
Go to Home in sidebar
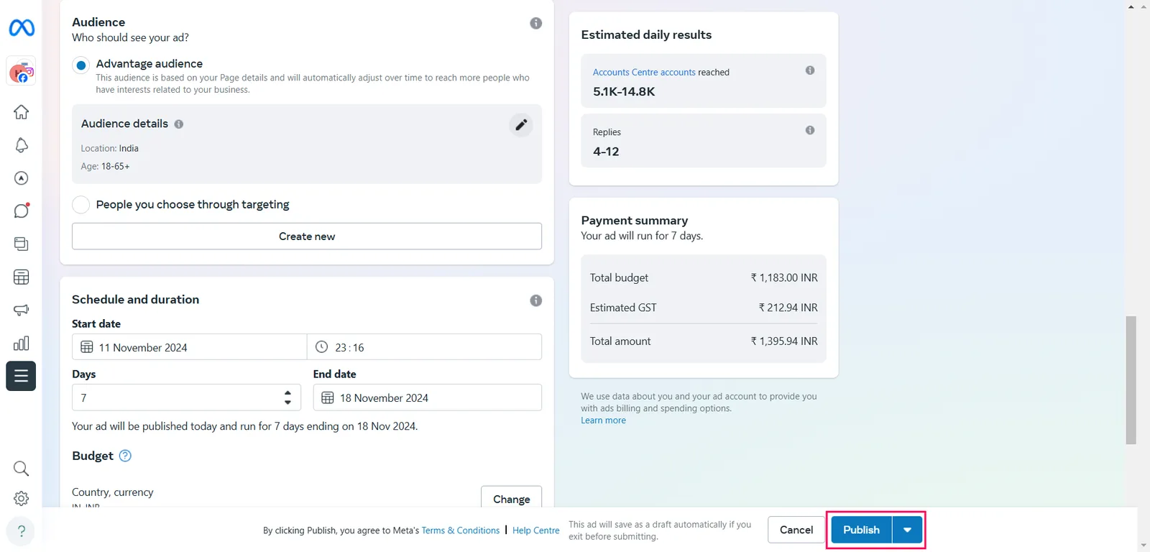(x=22, y=111)
